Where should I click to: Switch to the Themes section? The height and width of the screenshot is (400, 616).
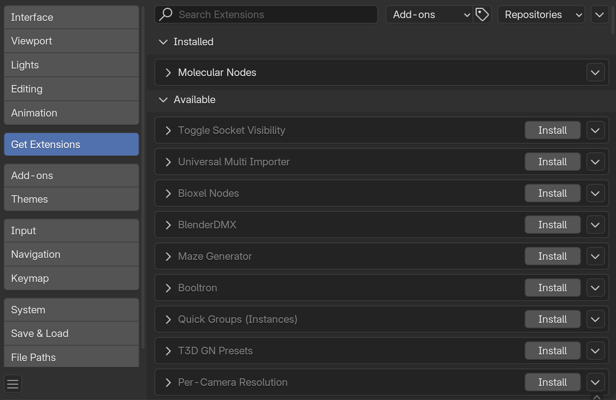71,199
